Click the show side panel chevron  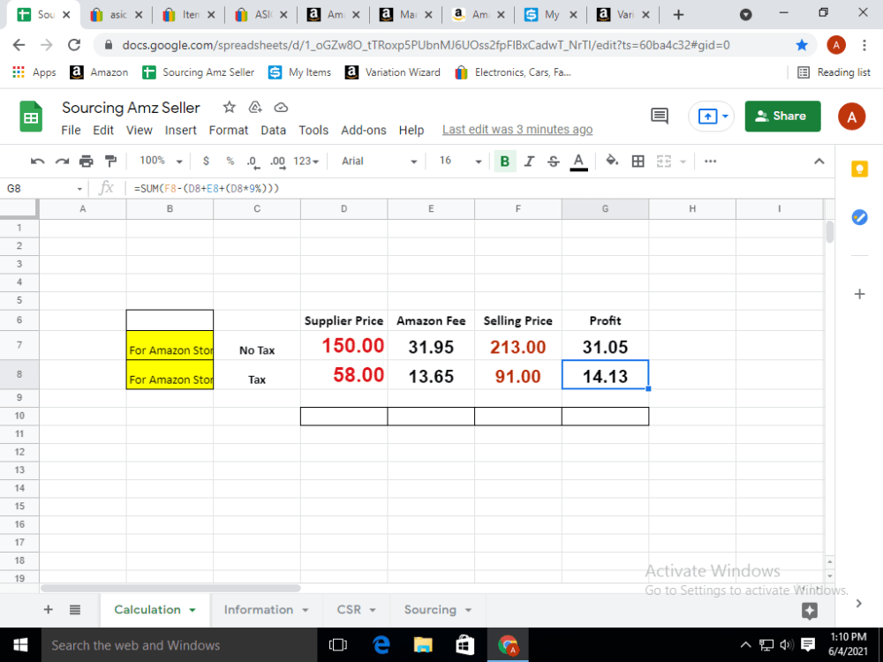click(859, 603)
